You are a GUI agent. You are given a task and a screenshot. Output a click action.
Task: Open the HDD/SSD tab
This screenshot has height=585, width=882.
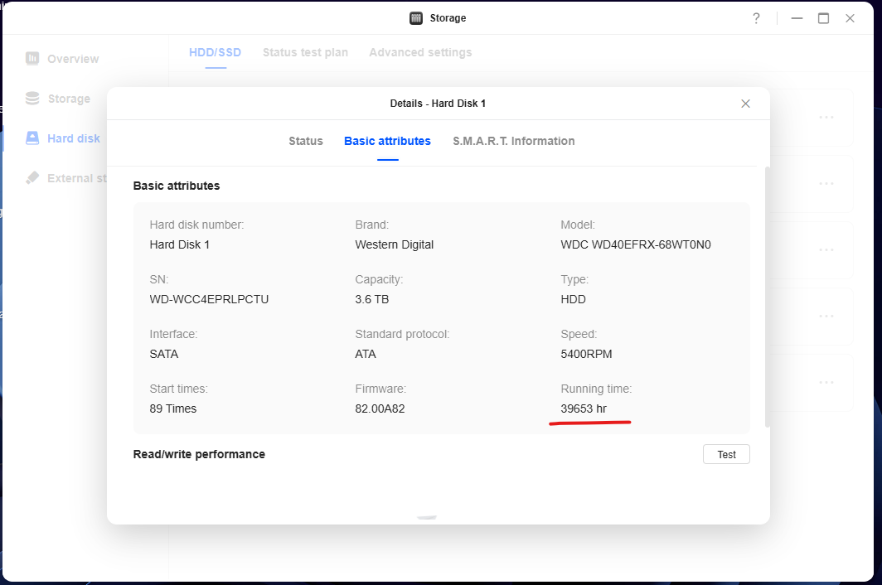click(215, 52)
